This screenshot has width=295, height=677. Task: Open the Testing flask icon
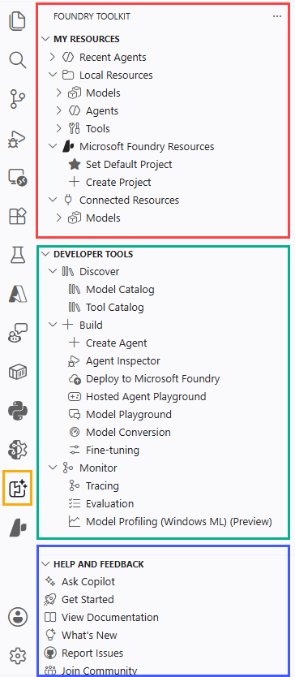18,255
